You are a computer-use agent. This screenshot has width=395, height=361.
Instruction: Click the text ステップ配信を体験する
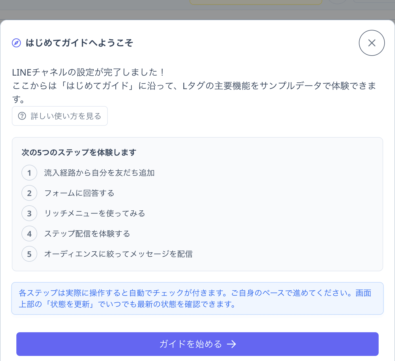point(87,234)
